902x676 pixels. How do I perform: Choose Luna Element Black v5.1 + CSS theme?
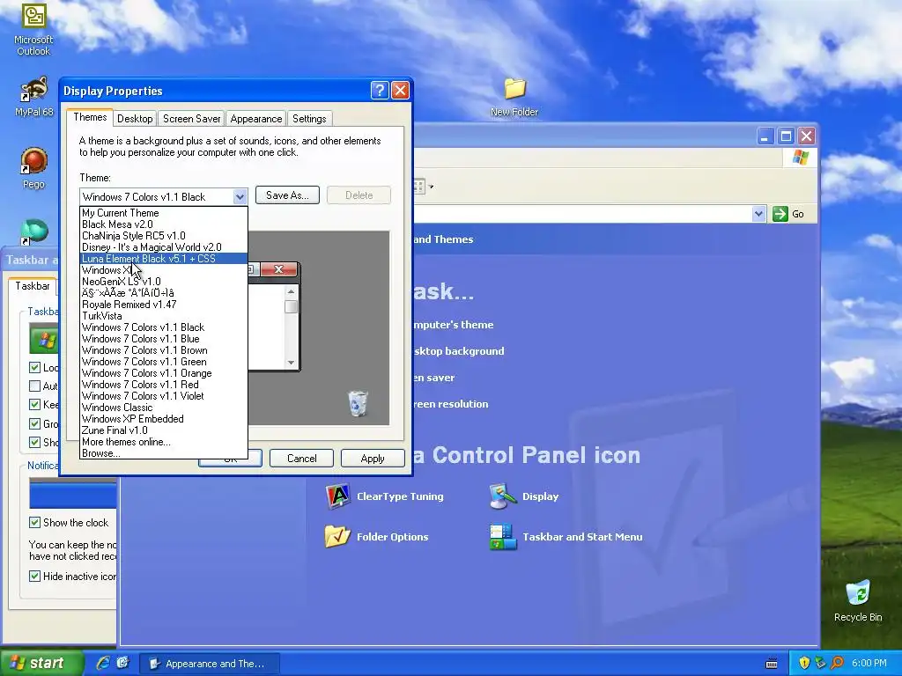click(x=163, y=259)
